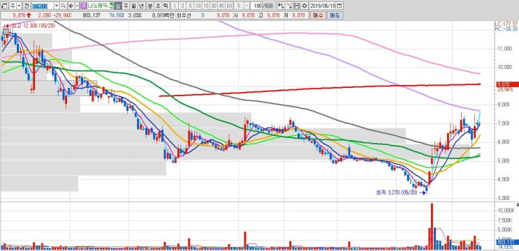Click the custom interval 5 input box
The image size is (519, 251).
239,6
